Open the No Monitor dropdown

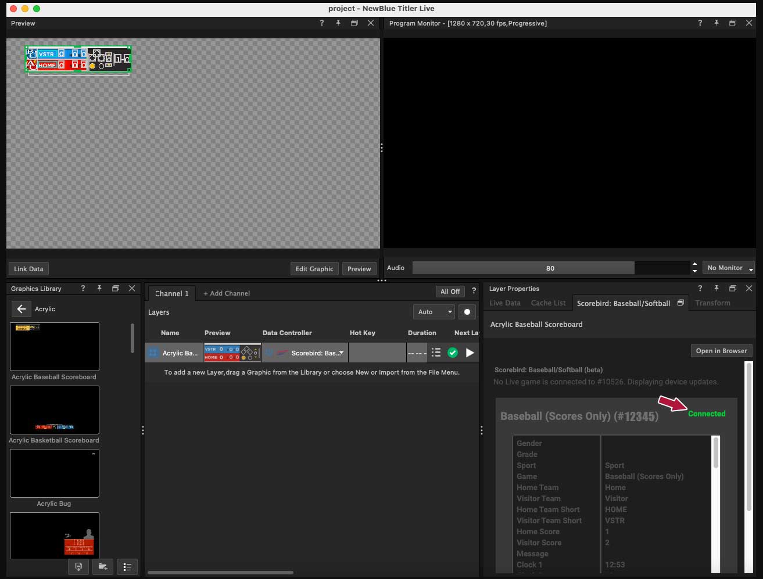pyautogui.click(x=729, y=268)
